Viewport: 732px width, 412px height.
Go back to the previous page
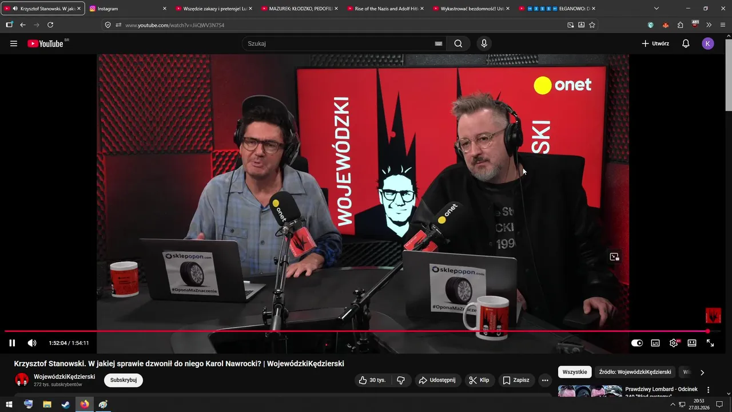click(x=23, y=25)
